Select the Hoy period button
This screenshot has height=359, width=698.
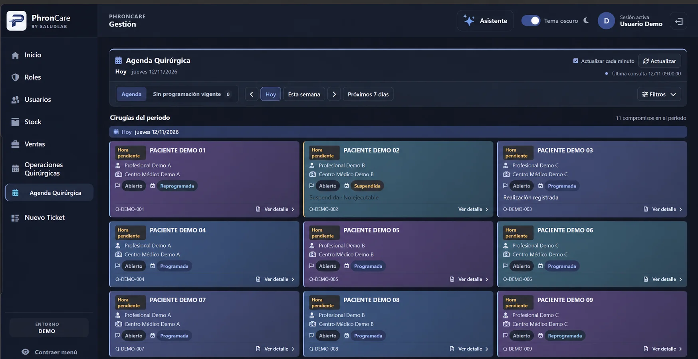point(271,94)
